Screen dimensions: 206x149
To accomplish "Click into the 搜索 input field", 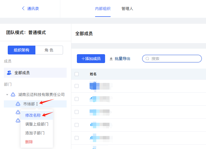I will point(174,59).
